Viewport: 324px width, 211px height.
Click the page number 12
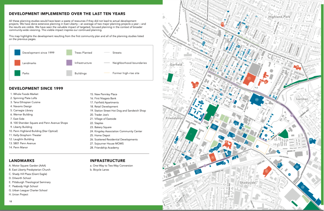tap(10, 201)
